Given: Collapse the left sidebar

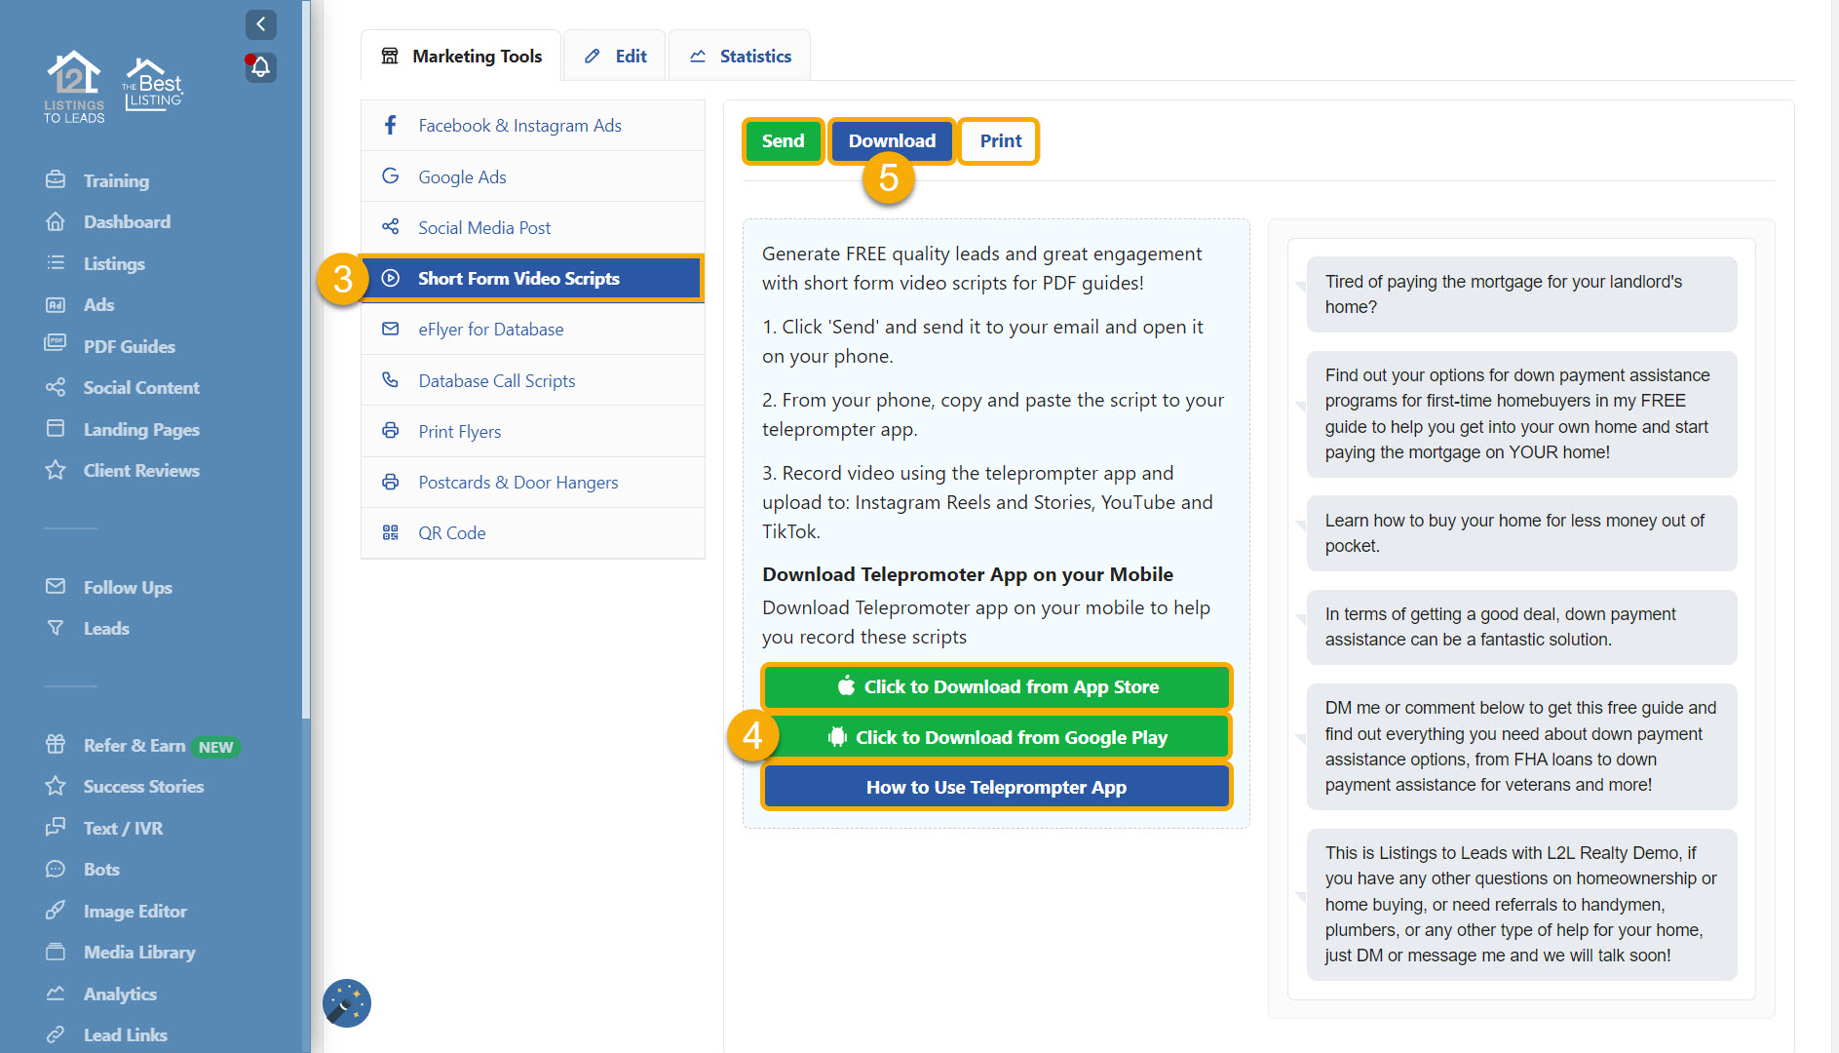Looking at the screenshot, I should click(x=260, y=24).
